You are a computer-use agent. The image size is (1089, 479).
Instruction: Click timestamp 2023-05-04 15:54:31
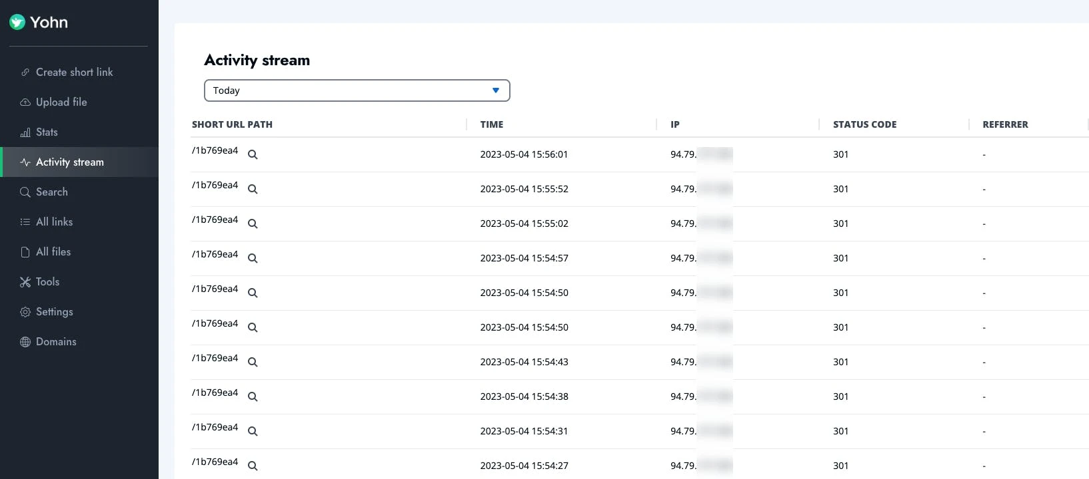click(x=524, y=431)
